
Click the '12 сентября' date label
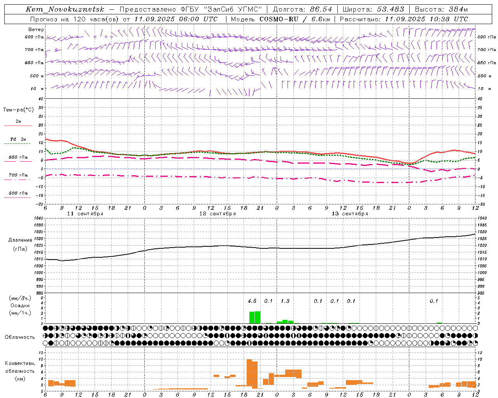[217, 214]
